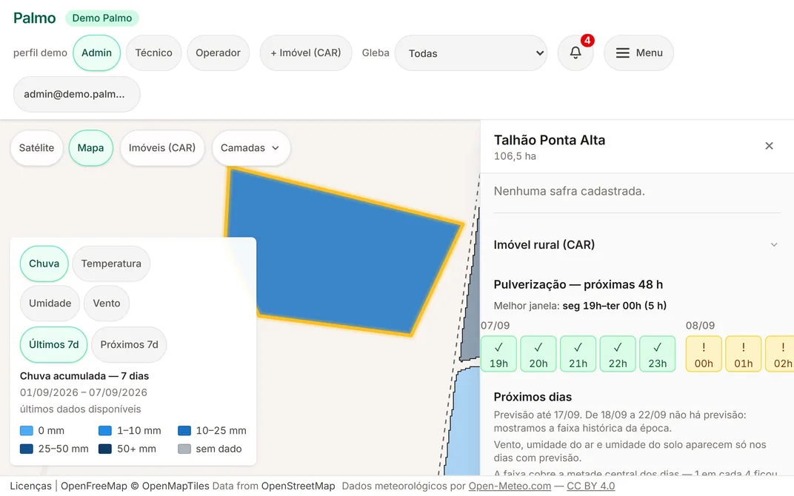
Task: Open the Licenças link in the footer
Action: [31, 486]
